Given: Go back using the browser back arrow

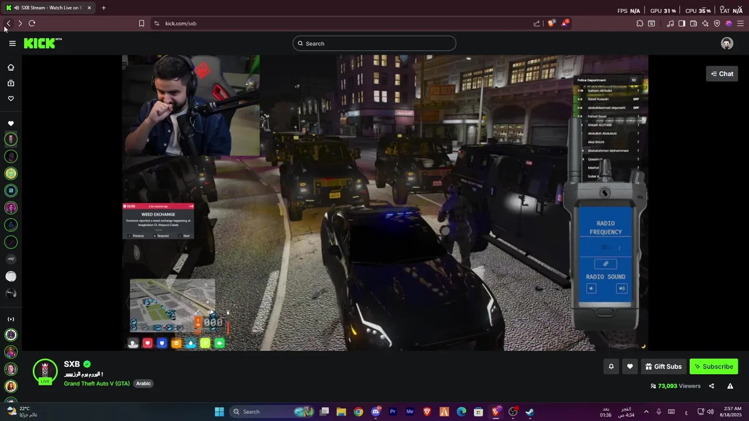Looking at the screenshot, I should point(8,23).
